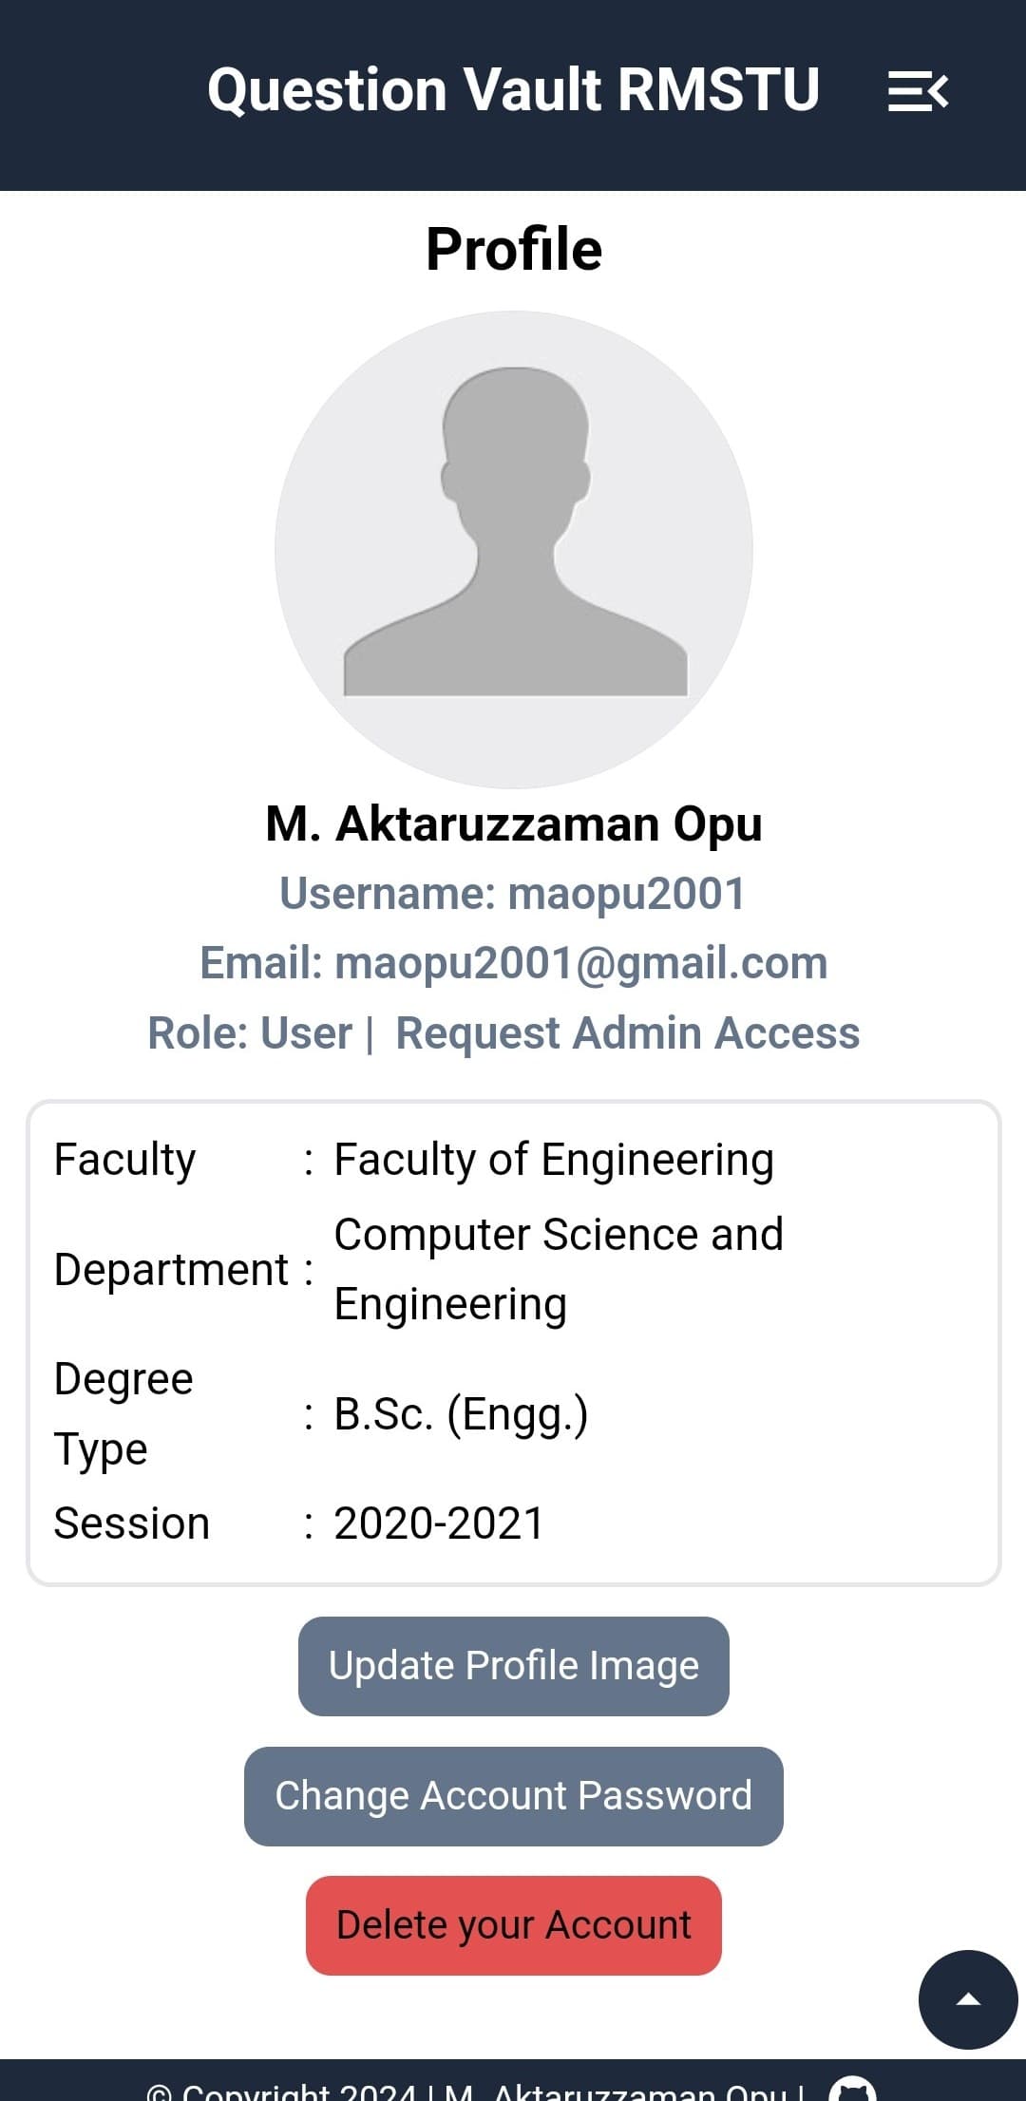Click the footer copyright text

(x=475, y=2092)
